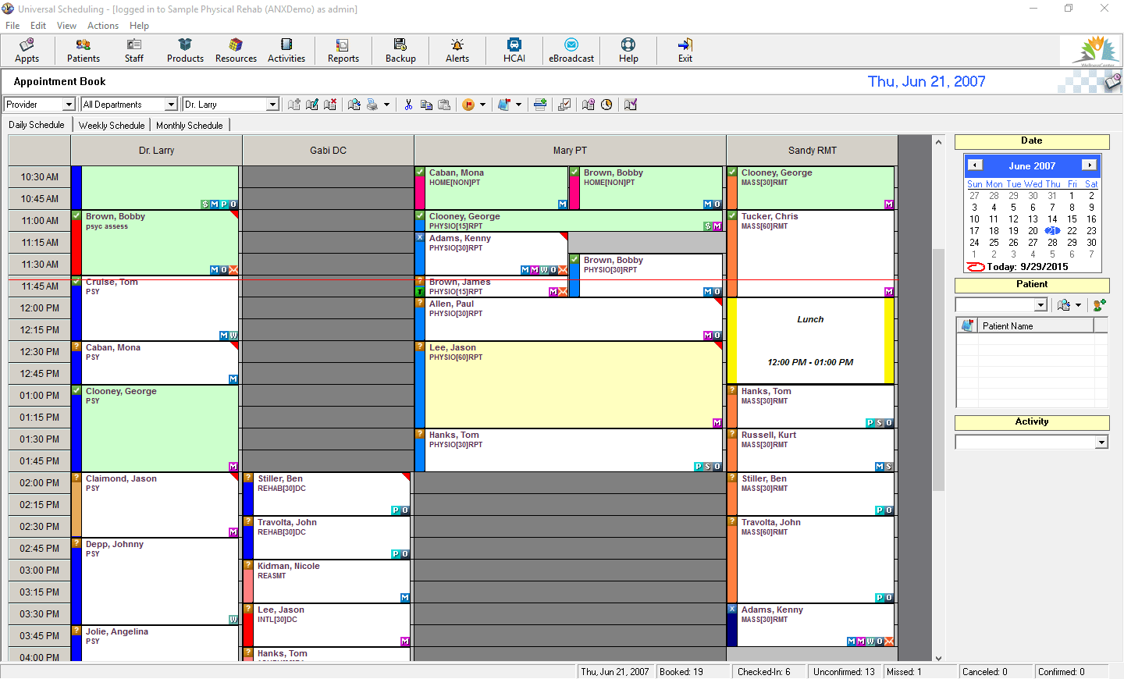Click the print preview icon
Viewport: 1124px width, 679px height.
[354, 105]
